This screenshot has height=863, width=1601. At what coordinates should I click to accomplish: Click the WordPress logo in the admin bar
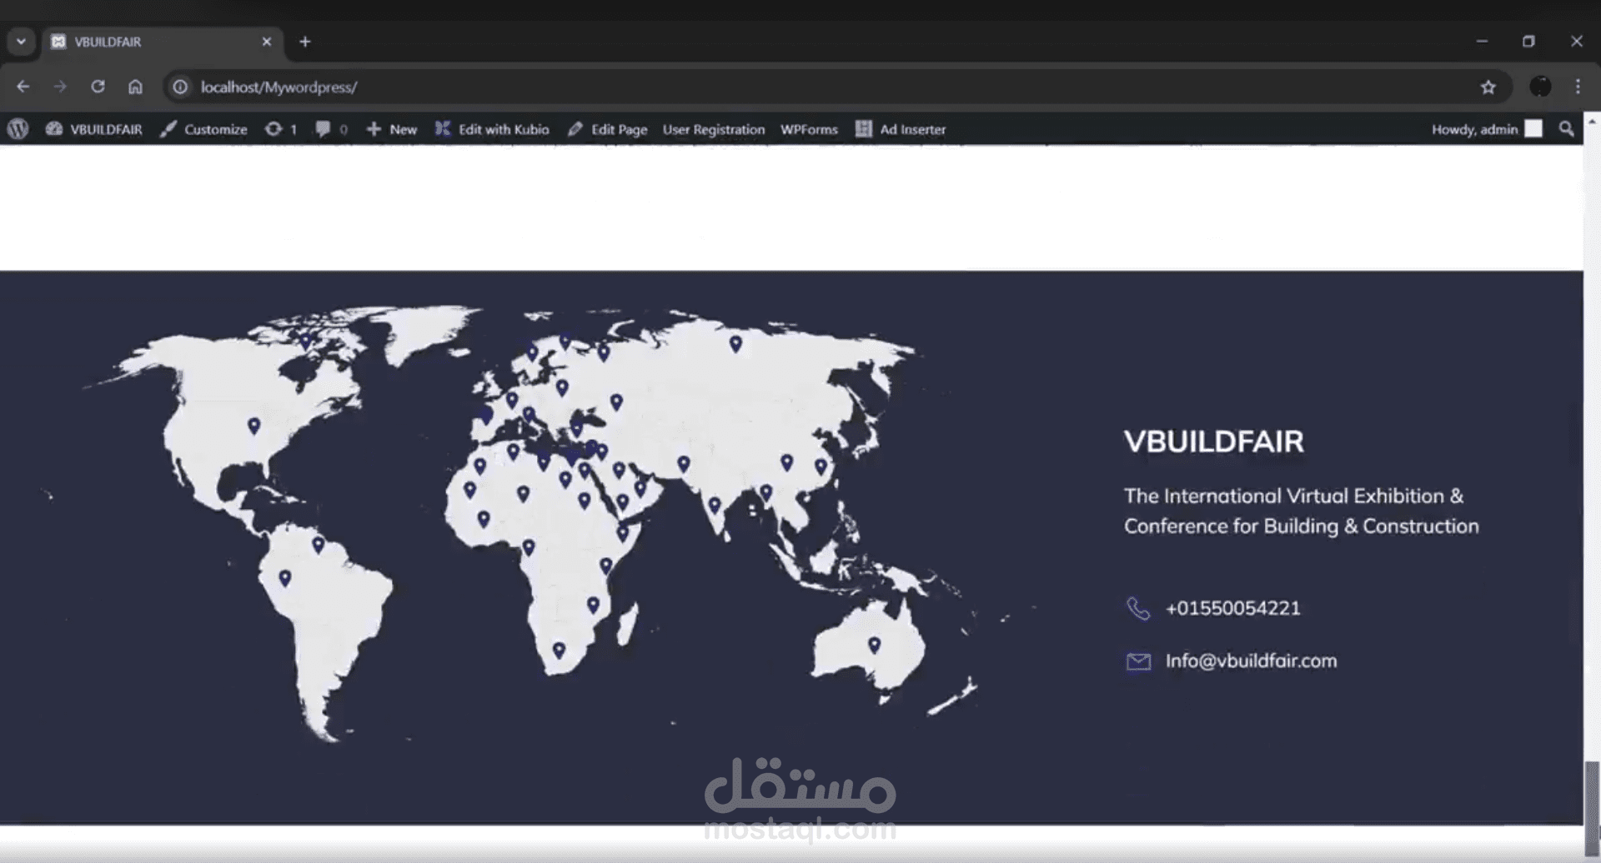coord(18,129)
